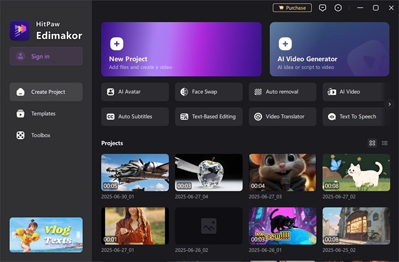Maximize the Edimakor window

click(x=376, y=8)
